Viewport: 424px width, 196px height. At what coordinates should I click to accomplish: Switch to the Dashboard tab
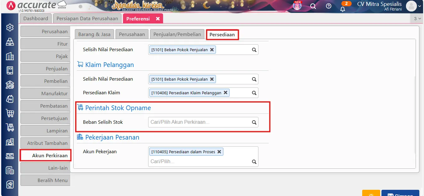coord(35,18)
